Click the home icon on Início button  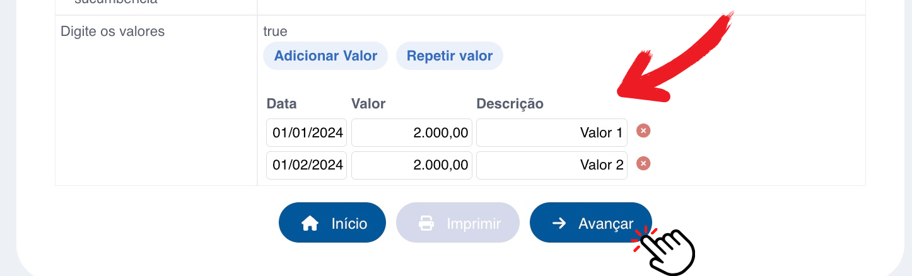point(310,223)
